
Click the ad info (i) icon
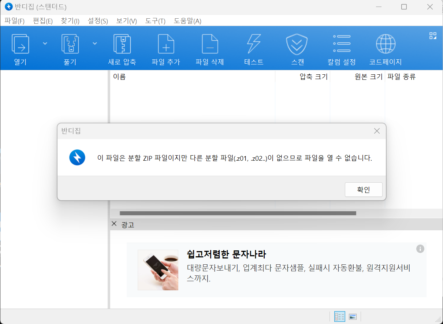(x=420, y=249)
